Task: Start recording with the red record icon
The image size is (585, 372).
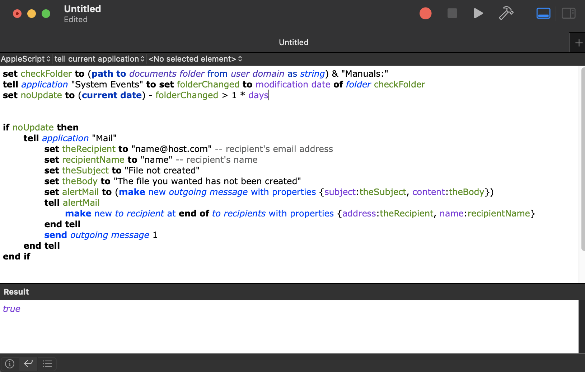Action: coord(425,13)
